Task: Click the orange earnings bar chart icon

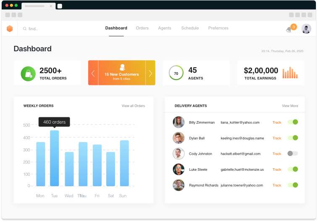Action: point(290,73)
